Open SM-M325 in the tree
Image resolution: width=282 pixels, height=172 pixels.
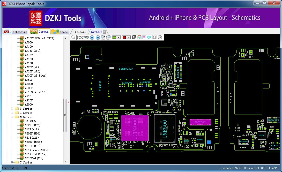point(30,121)
